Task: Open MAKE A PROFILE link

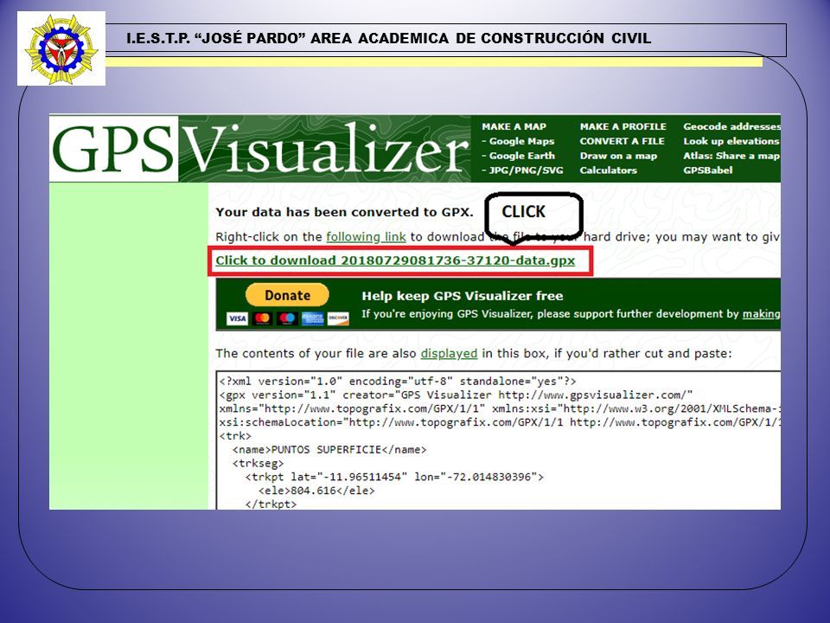Action: click(x=622, y=126)
